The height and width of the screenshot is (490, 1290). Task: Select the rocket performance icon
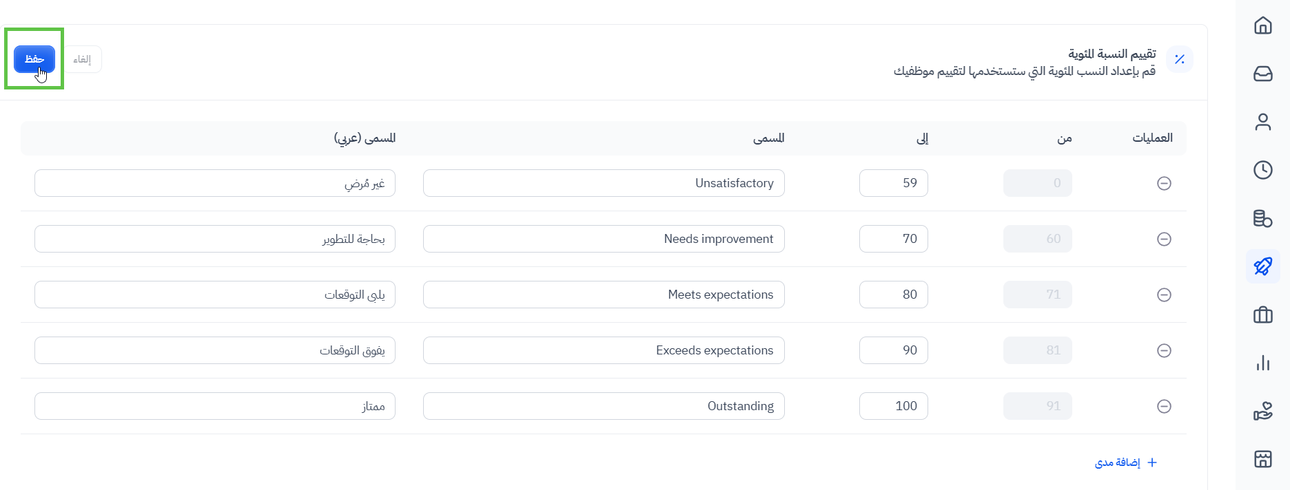point(1262,266)
